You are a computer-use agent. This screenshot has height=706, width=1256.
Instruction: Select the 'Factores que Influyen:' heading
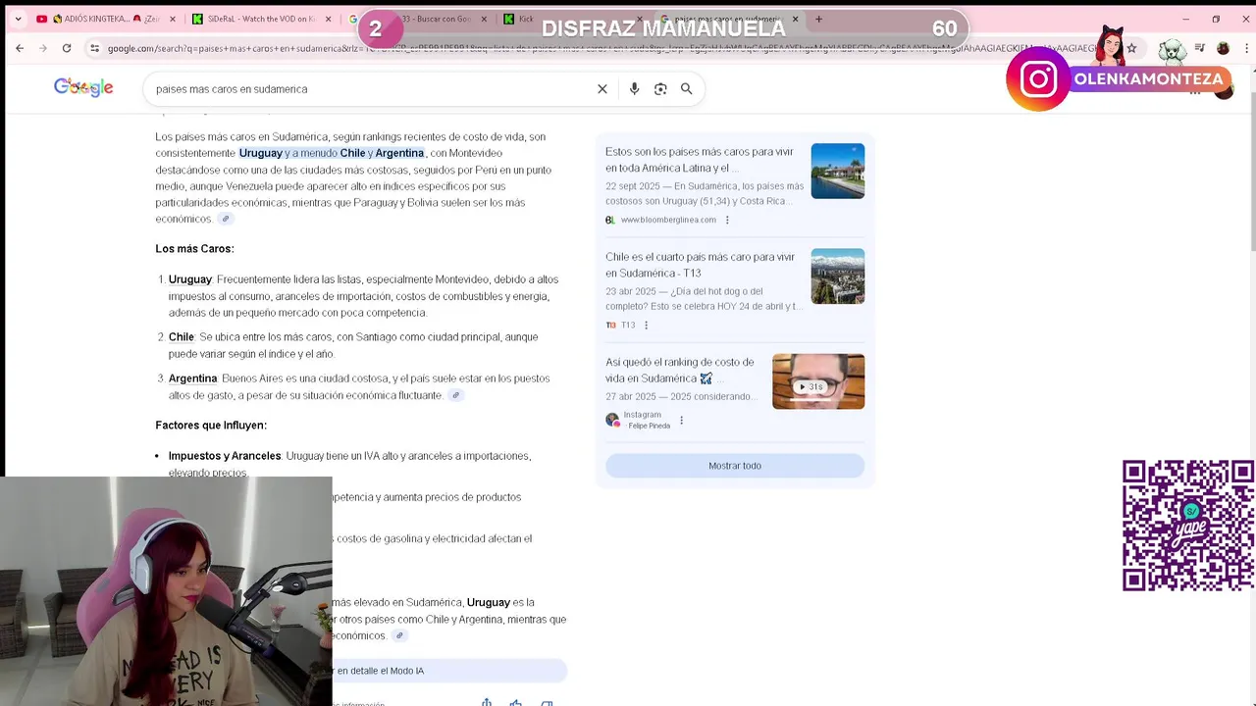[211, 426]
